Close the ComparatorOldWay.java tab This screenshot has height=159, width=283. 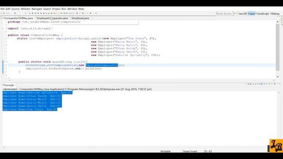pyautogui.click(x=34, y=18)
